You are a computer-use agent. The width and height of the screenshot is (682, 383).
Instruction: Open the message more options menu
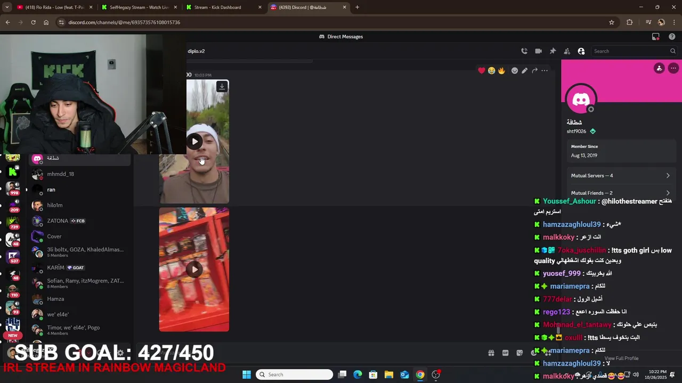545,70
